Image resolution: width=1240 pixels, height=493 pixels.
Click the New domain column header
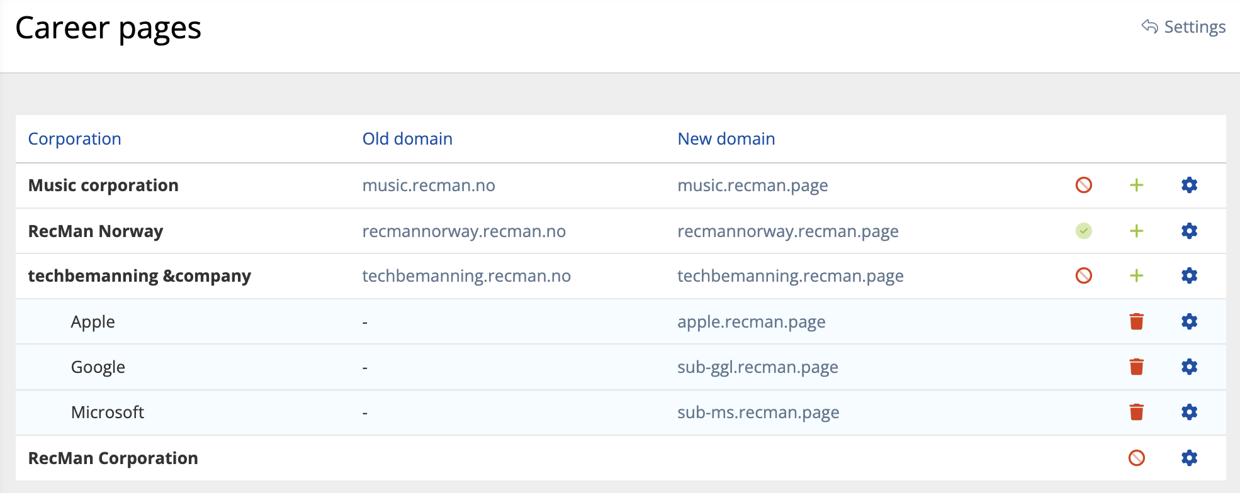726,139
